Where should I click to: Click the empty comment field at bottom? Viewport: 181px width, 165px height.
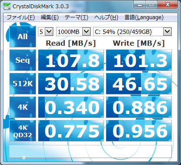(90, 152)
